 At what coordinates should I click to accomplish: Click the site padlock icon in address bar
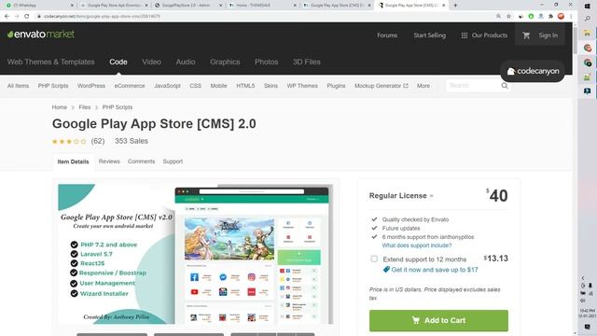pos(39,17)
